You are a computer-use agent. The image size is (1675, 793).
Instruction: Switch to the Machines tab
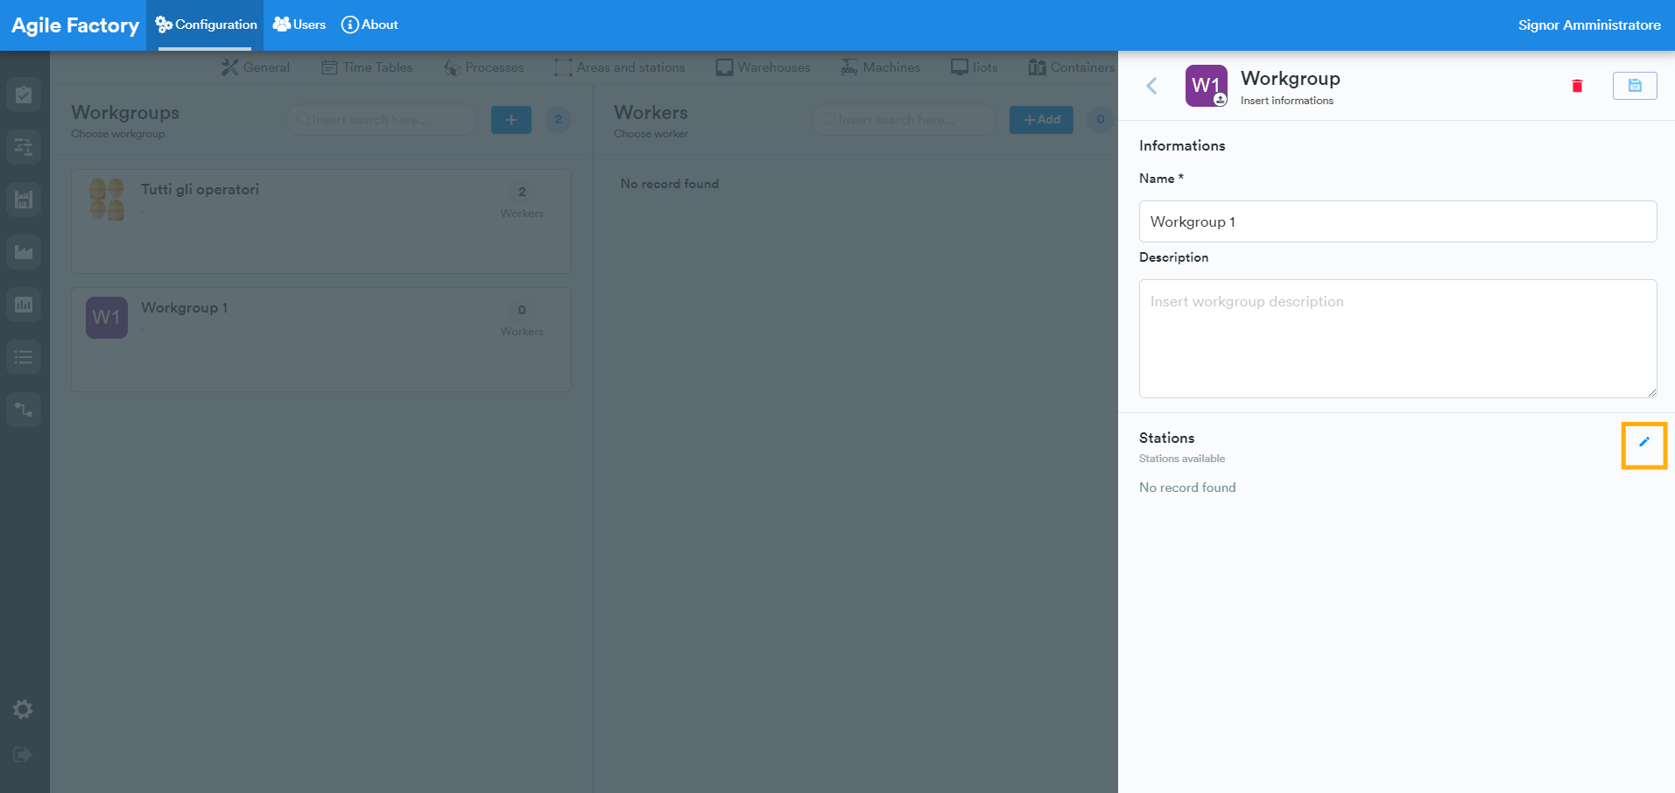881,67
